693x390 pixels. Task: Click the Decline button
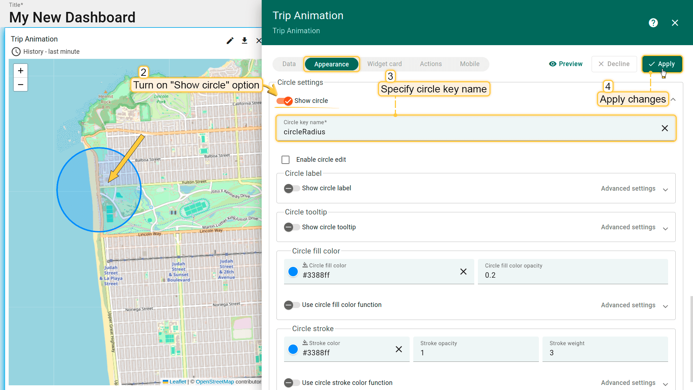pos(614,64)
